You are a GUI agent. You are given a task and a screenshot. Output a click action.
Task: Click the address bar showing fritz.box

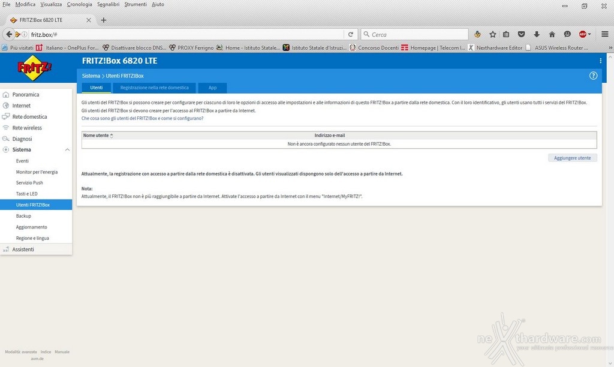186,34
